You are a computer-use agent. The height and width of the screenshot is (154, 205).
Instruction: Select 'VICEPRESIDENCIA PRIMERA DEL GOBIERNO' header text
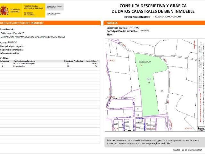pyautogui.click(x=34, y=7)
